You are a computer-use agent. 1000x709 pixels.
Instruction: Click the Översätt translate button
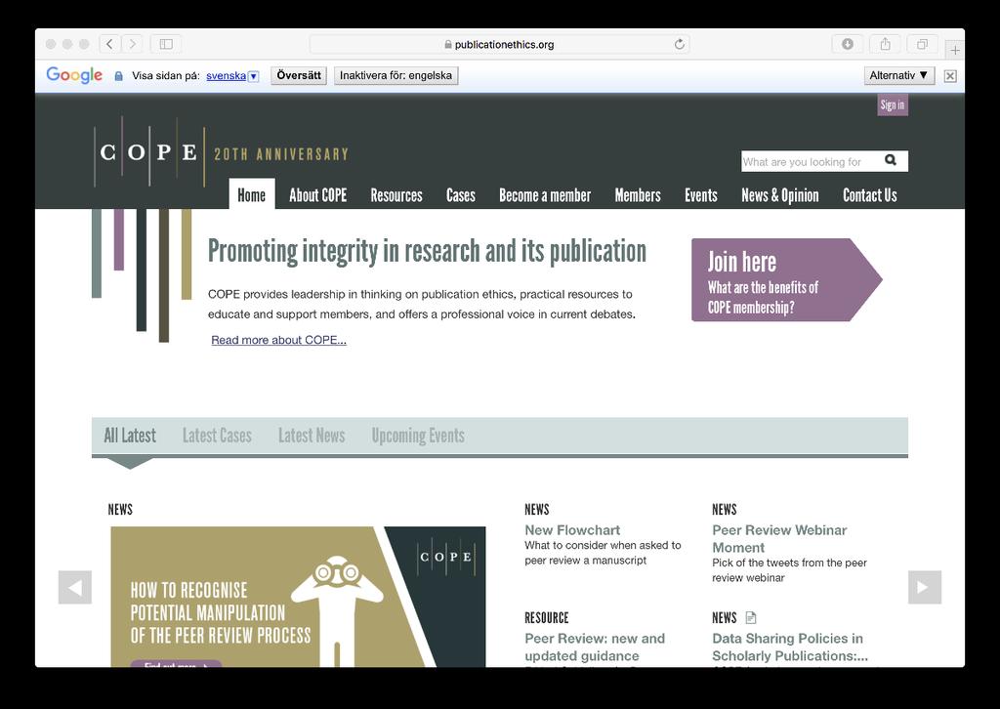[299, 76]
